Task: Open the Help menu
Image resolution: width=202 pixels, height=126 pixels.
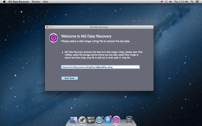Action: [45, 2]
